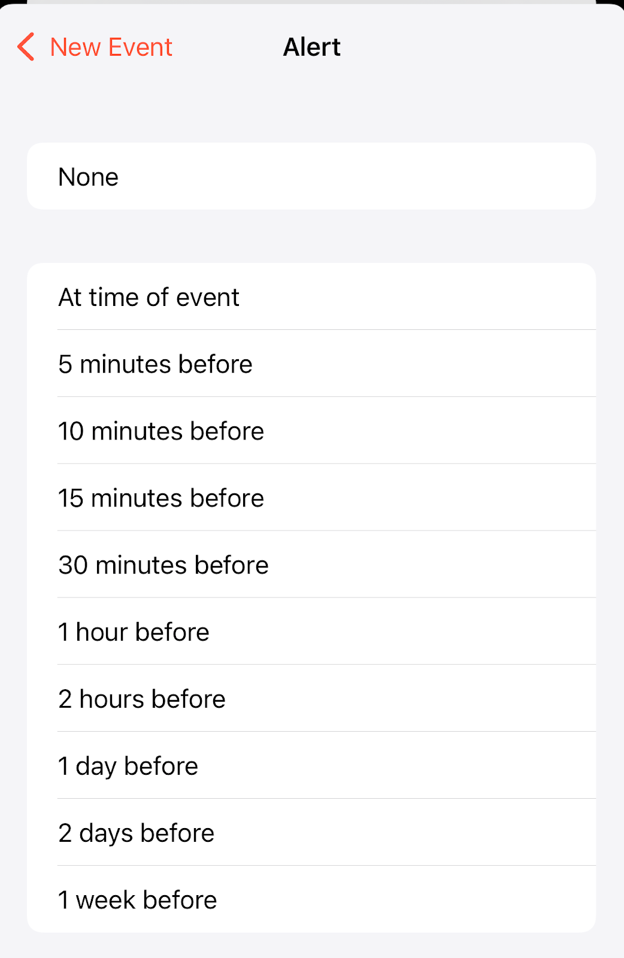Select 1 week before alert

[311, 900]
